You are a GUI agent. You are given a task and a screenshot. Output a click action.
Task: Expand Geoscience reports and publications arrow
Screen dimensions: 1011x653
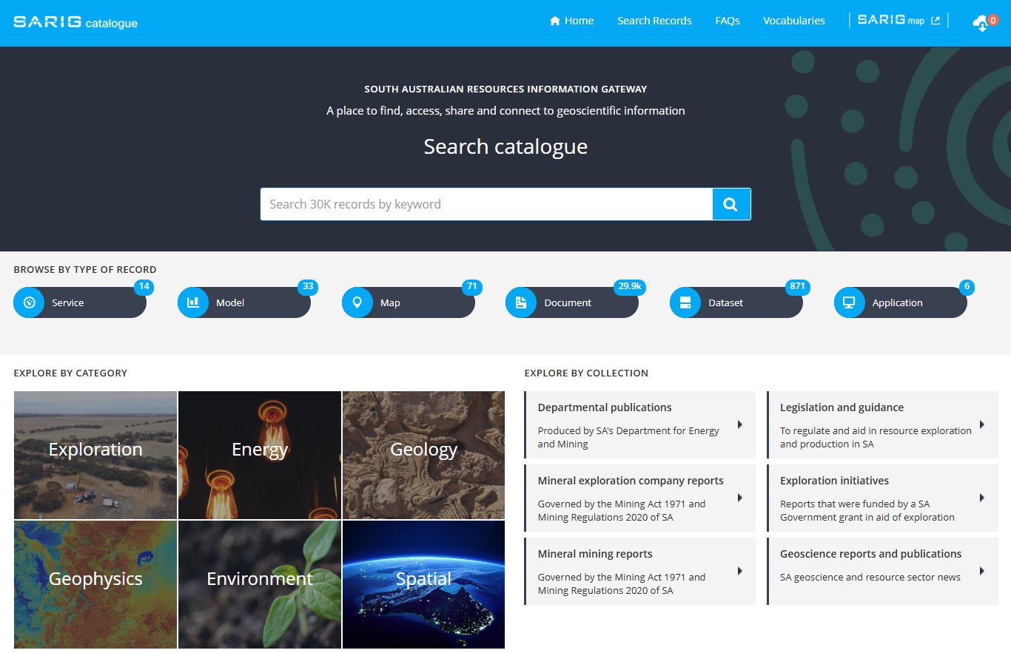(x=982, y=571)
